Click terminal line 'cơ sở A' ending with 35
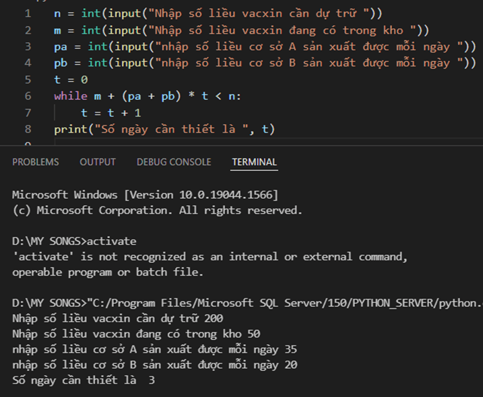 [x=154, y=350]
